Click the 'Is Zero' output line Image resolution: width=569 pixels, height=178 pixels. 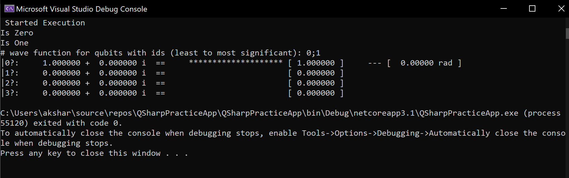(x=17, y=33)
